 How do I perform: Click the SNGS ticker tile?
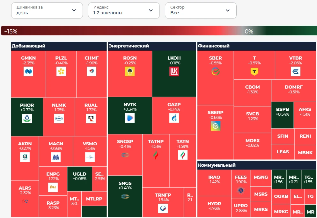pos(125,196)
